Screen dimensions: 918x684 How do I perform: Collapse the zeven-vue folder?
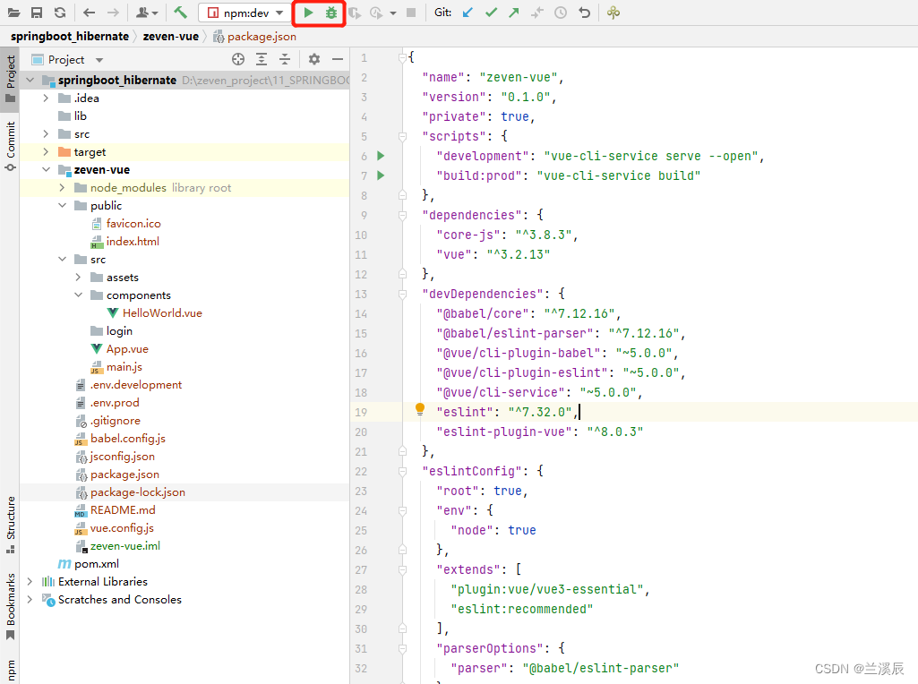click(46, 170)
